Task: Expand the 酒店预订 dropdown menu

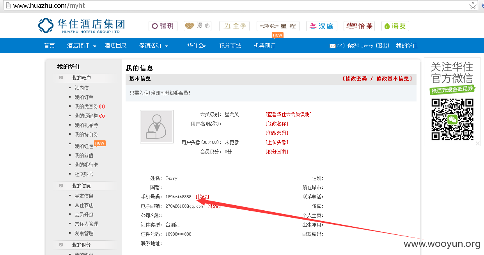Action: (95, 46)
